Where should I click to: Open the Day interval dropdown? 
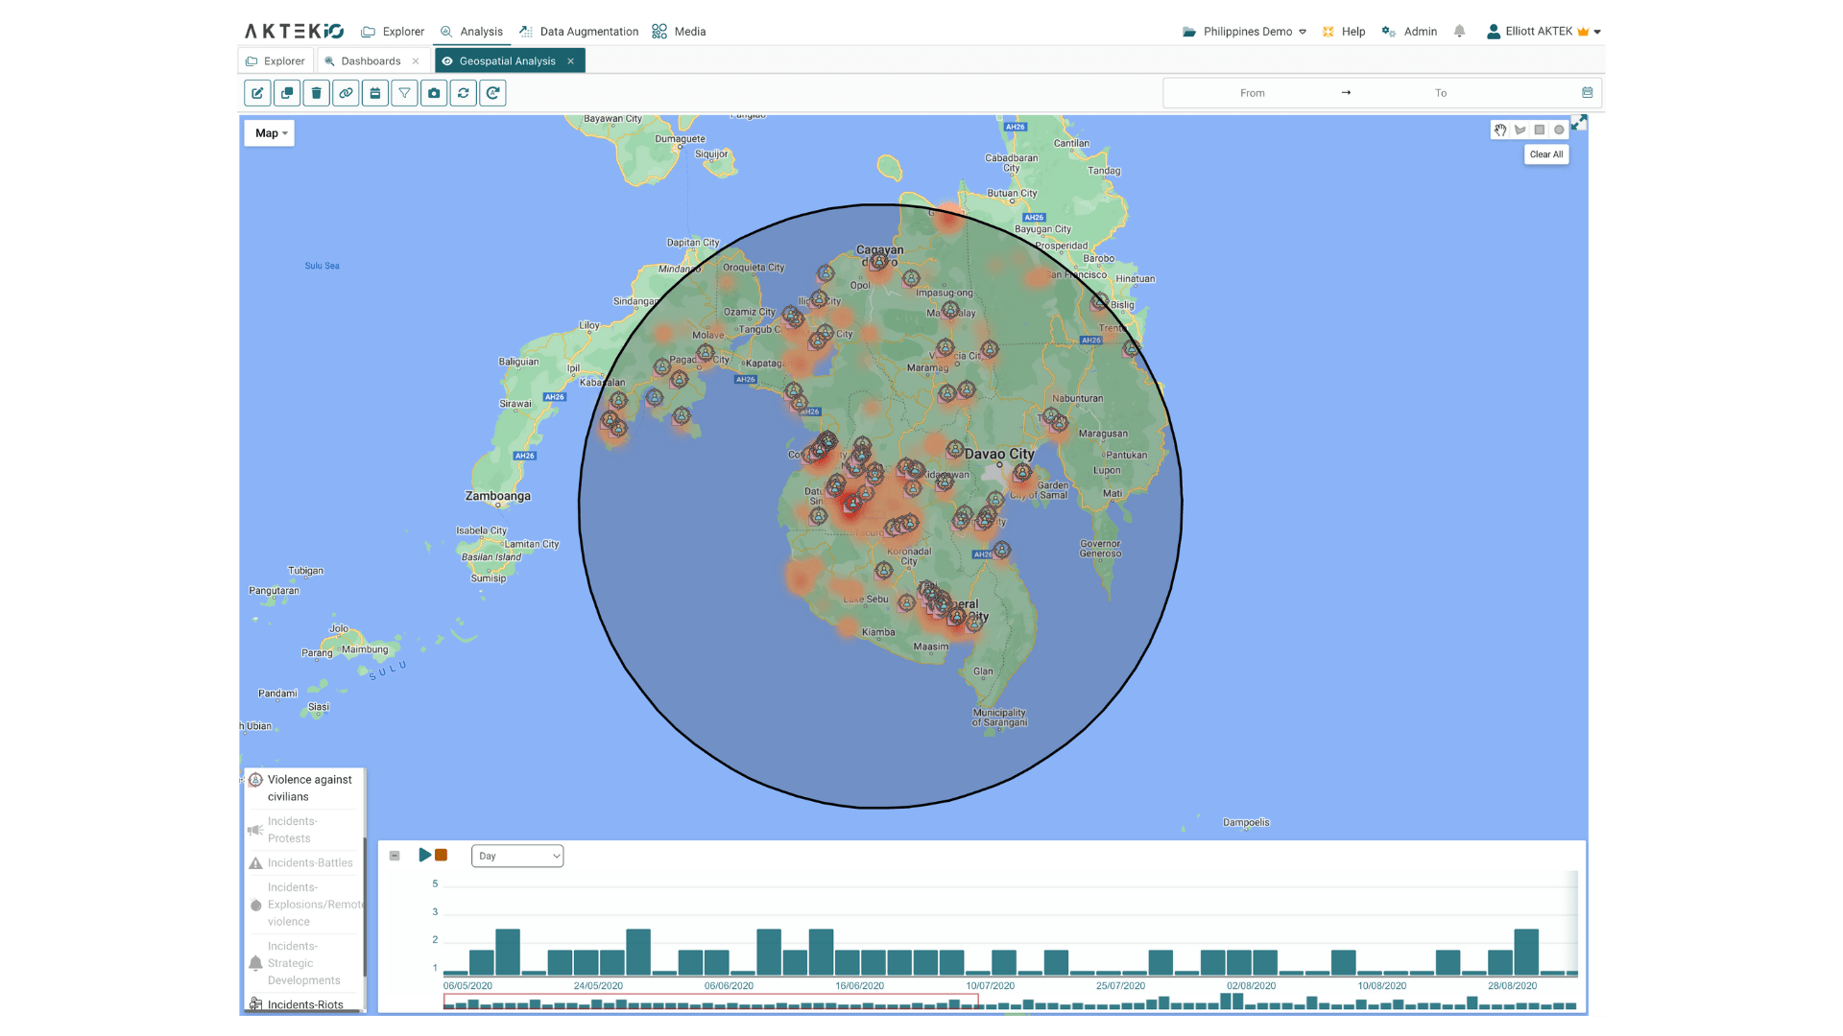coord(516,856)
